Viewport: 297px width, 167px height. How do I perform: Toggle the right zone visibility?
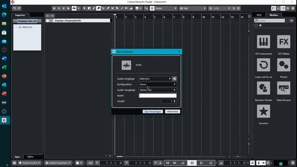[x=283, y=8]
